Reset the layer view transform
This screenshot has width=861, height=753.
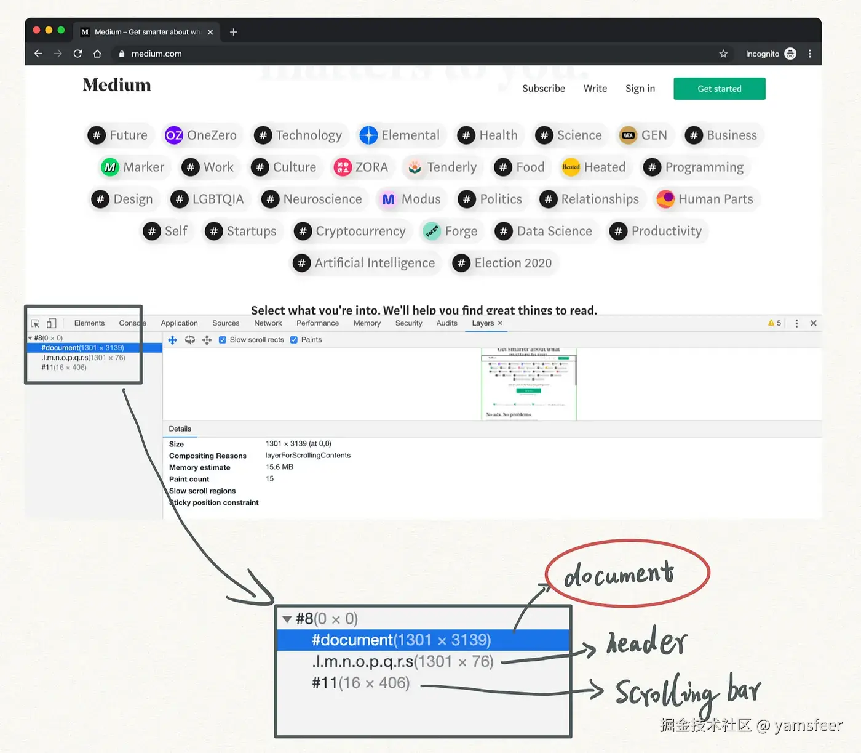(207, 340)
